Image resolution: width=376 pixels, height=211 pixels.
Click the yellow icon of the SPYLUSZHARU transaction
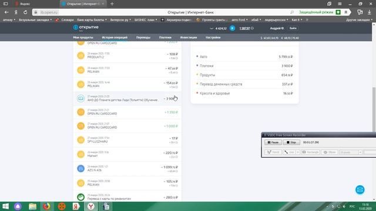pyautogui.click(x=81, y=140)
